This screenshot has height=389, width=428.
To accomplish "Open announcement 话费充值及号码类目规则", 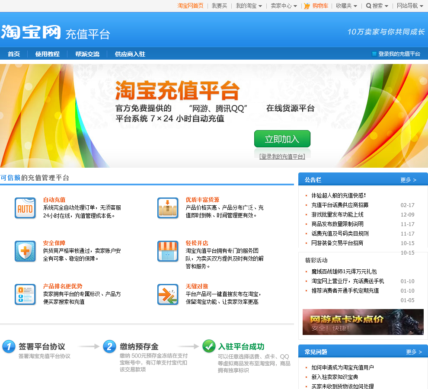I will pyautogui.click(x=340, y=234).
